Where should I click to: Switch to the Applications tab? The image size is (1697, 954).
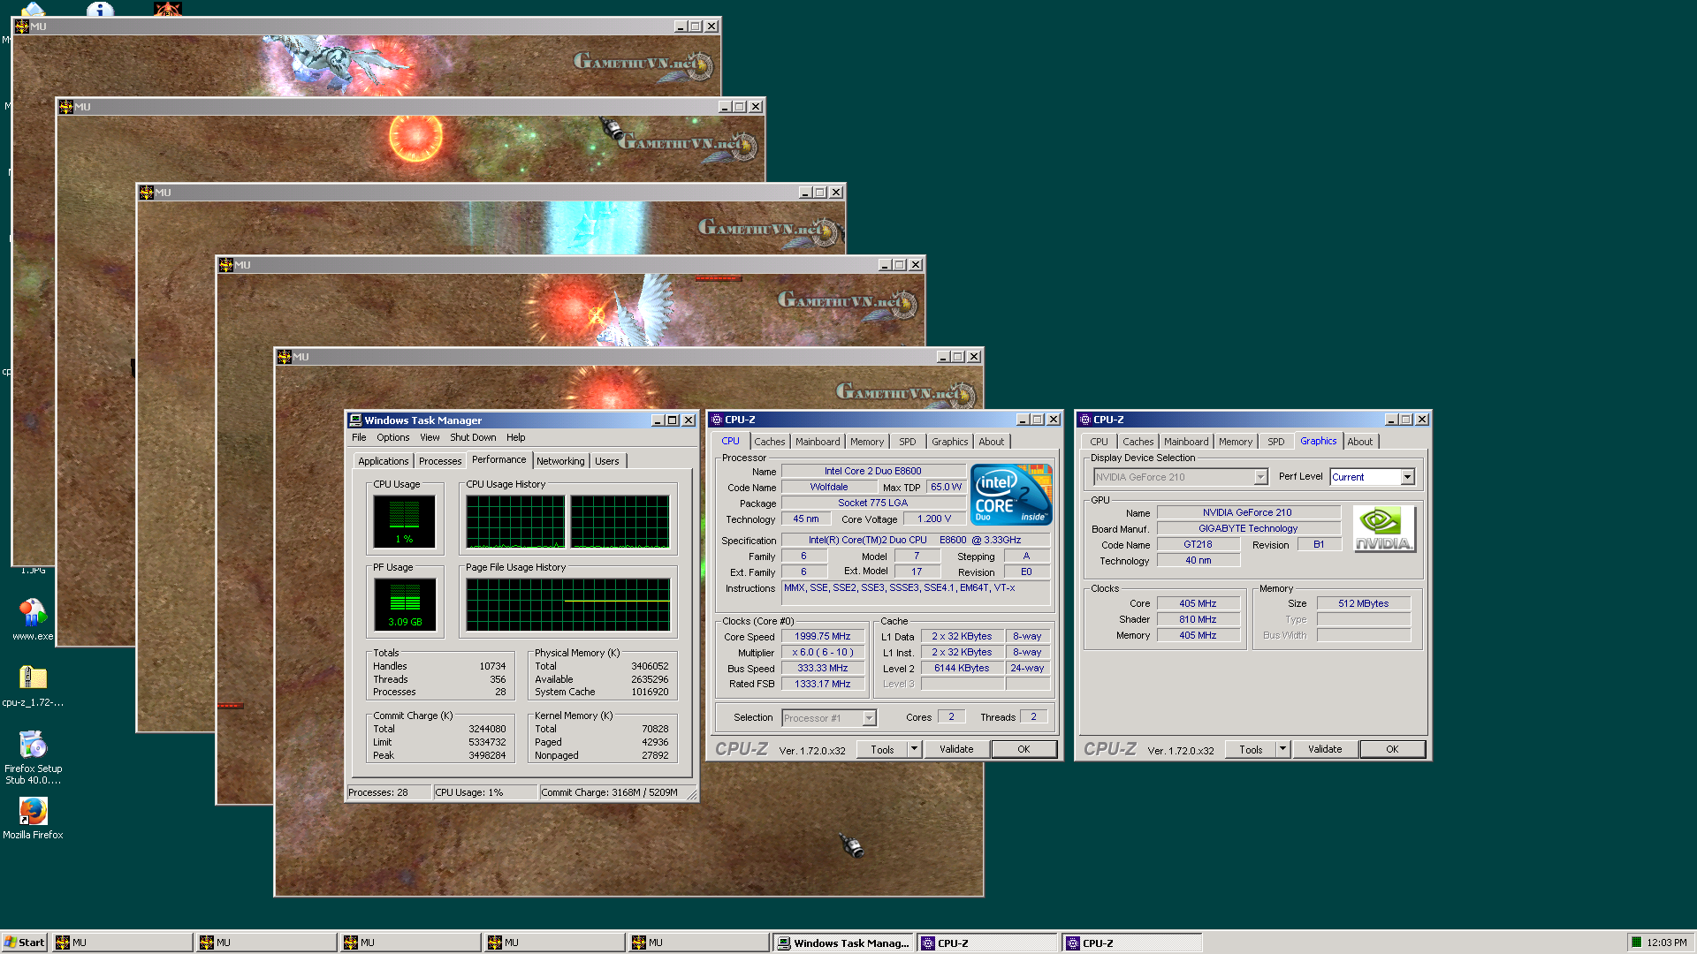[x=383, y=461]
